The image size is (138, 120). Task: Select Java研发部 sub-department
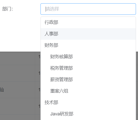coord(88,114)
